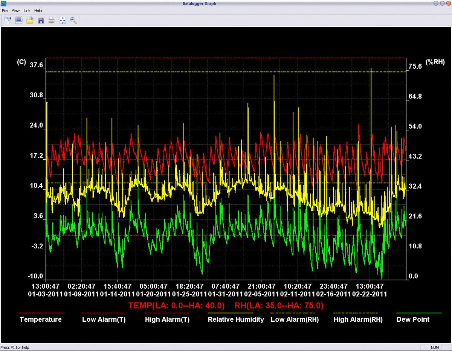Viewport: 452px width, 351px height.
Task: Select the High Alarm(RH) legend label
Action: pos(358,319)
